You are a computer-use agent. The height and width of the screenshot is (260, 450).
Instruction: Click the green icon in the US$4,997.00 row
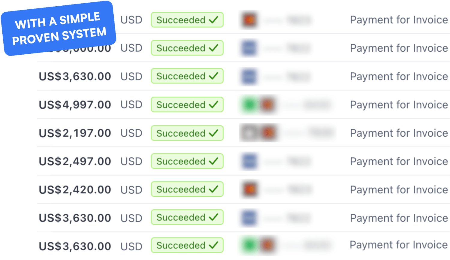pyautogui.click(x=249, y=105)
